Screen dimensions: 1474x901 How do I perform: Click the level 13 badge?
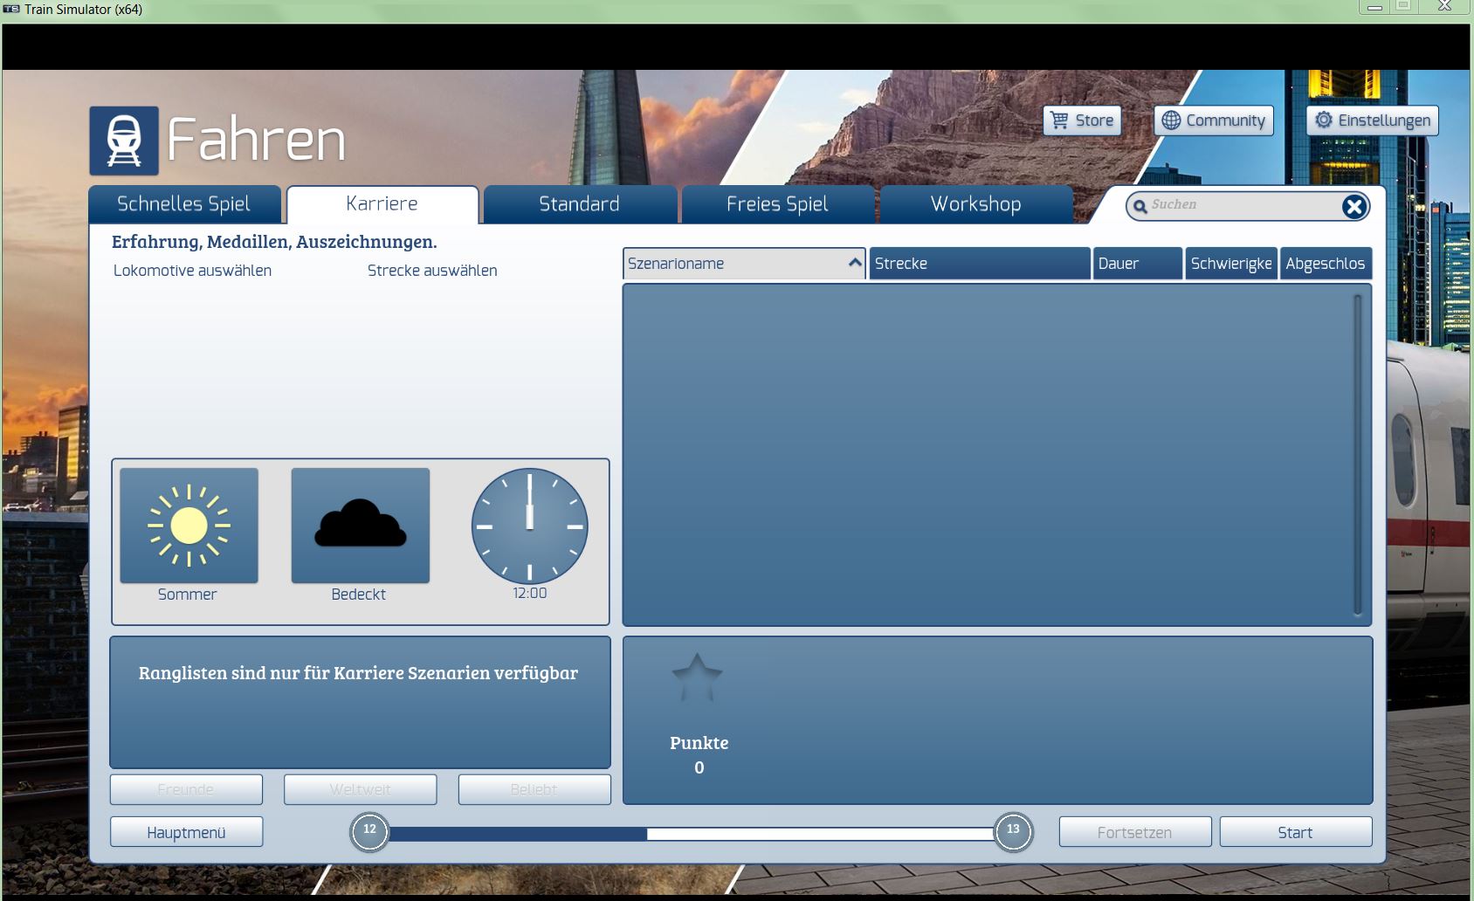click(x=1013, y=831)
